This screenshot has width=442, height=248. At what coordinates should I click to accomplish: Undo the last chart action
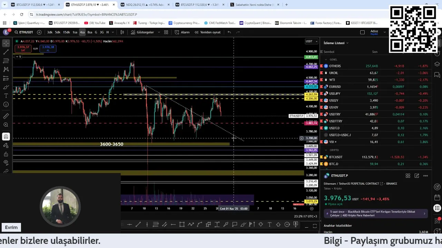[x=229, y=32]
